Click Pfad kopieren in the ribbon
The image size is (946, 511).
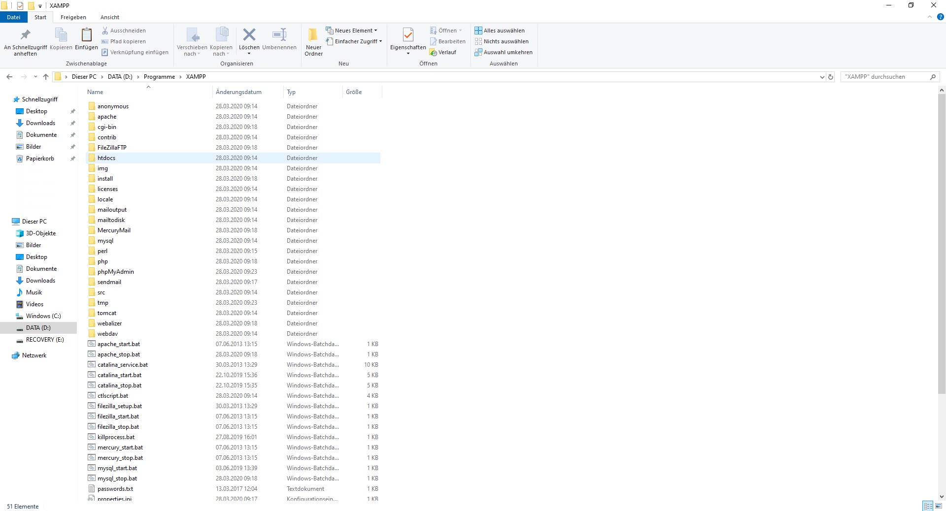124,41
